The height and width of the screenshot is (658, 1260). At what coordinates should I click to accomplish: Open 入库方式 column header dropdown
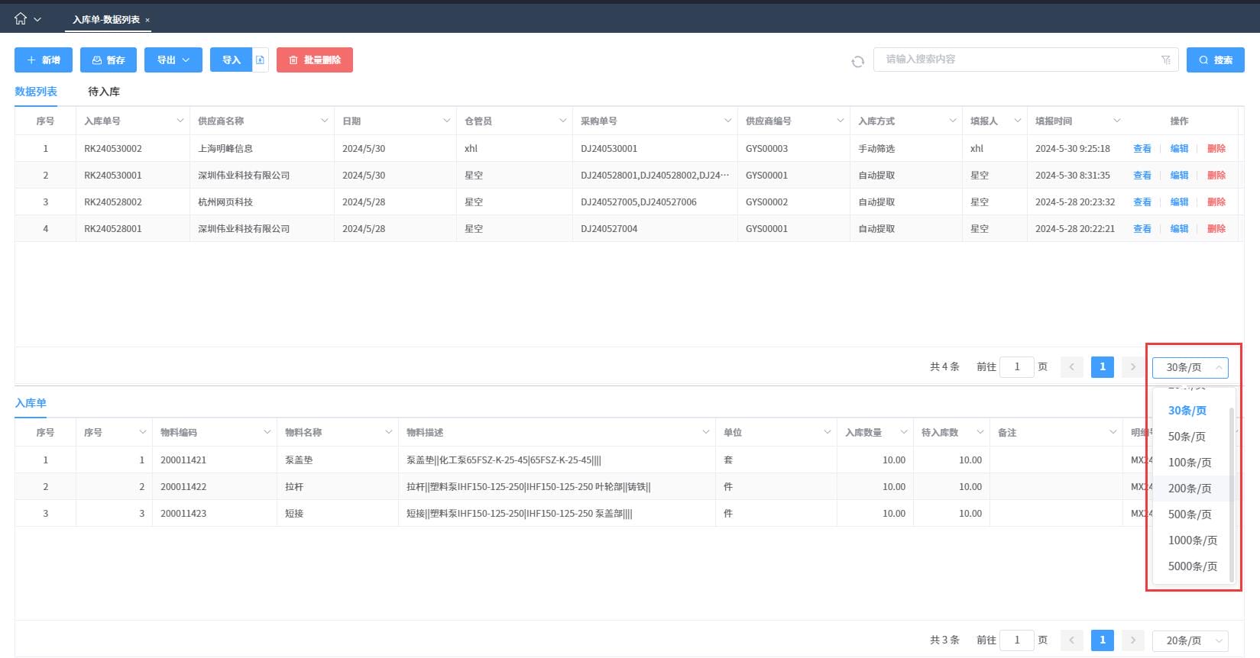point(953,121)
